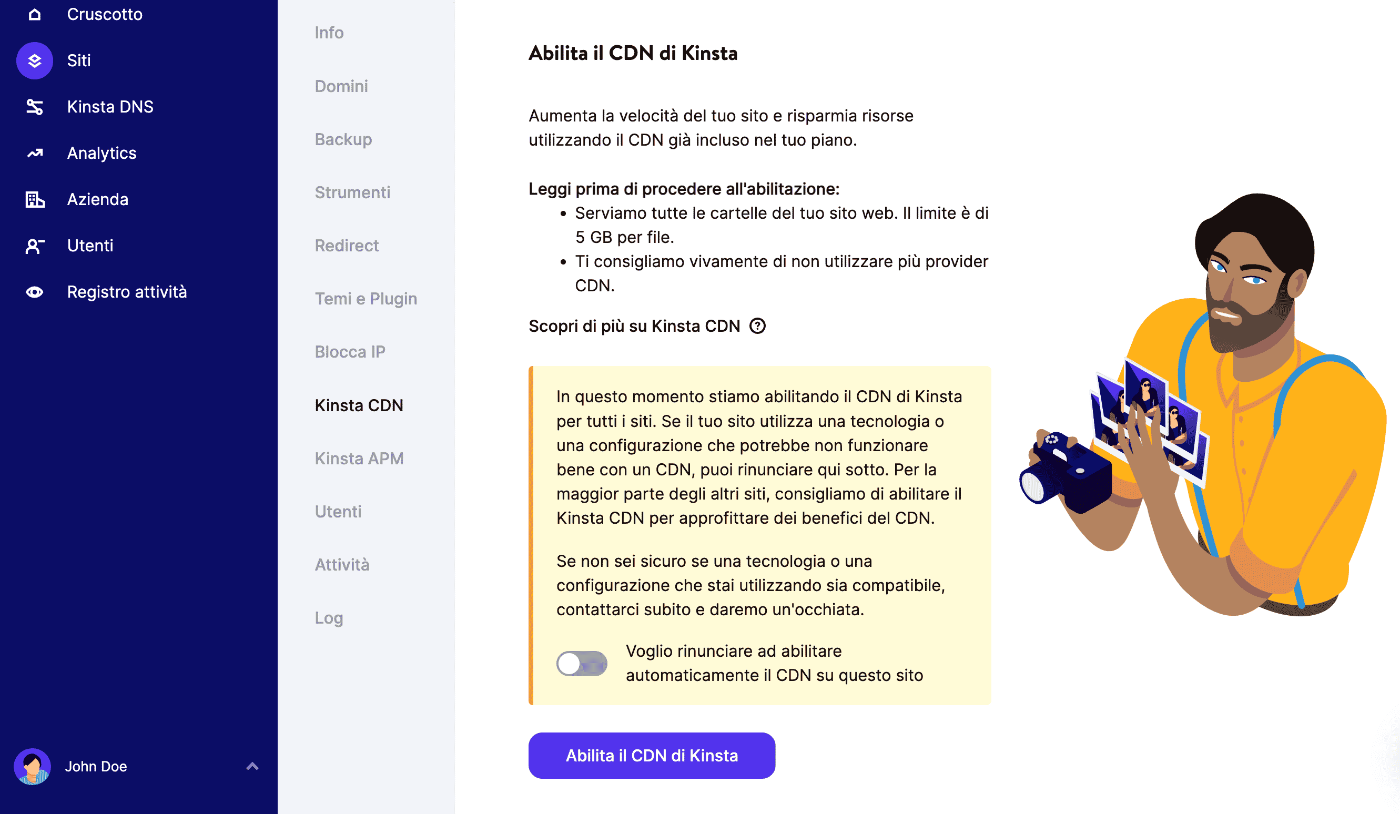Open Registro attività via the eye icon
The width and height of the screenshot is (1400, 814).
[x=34, y=291]
